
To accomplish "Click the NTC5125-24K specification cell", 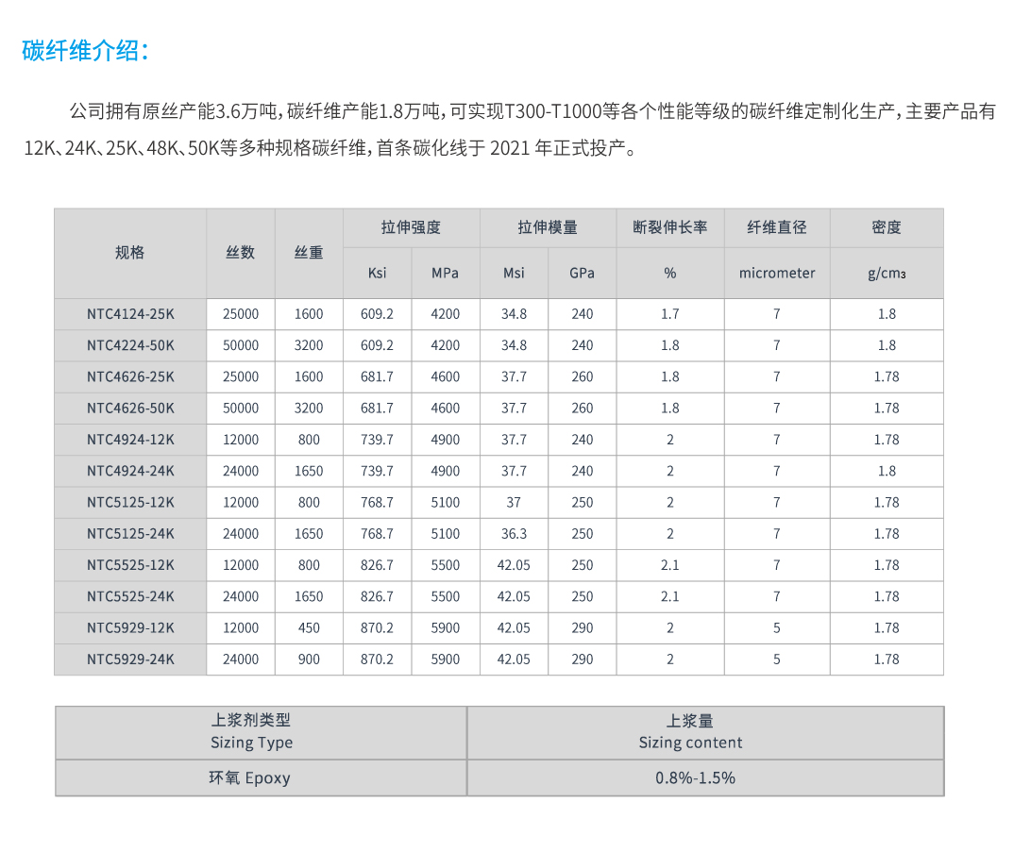I will point(130,534).
